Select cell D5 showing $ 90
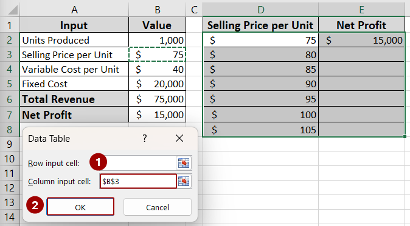 click(x=261, y=84)
